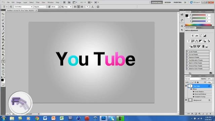Select the Brush tool
Screen dimensions: 215x121
tap(3, 36)
